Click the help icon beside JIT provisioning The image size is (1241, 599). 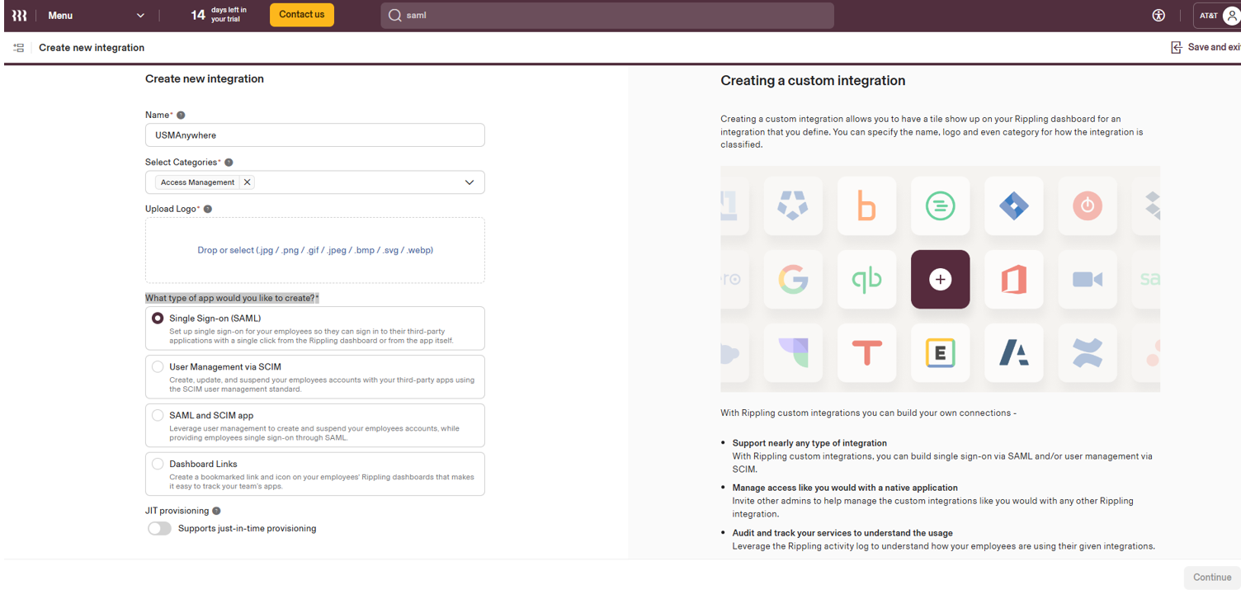(216, 512)
